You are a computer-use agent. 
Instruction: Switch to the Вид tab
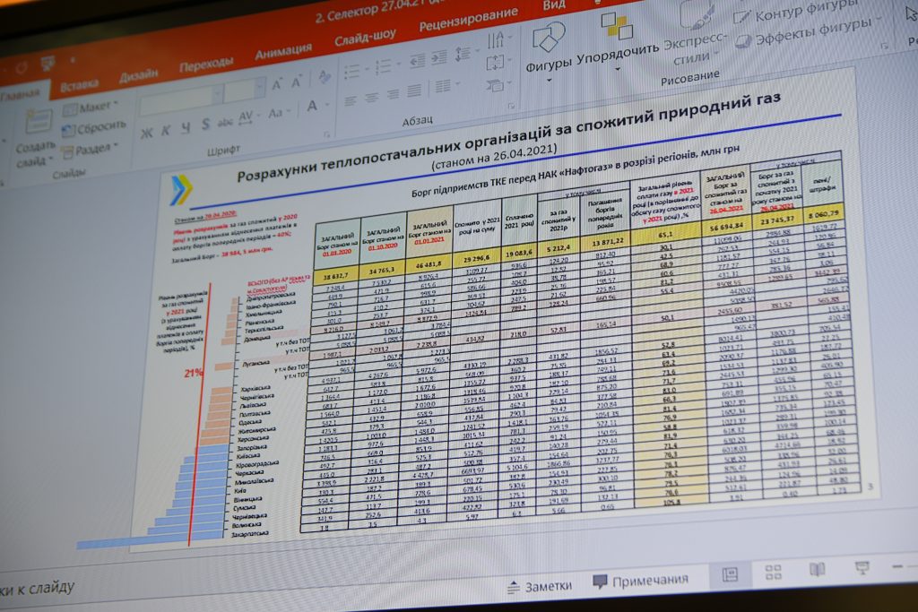[553, 5]
